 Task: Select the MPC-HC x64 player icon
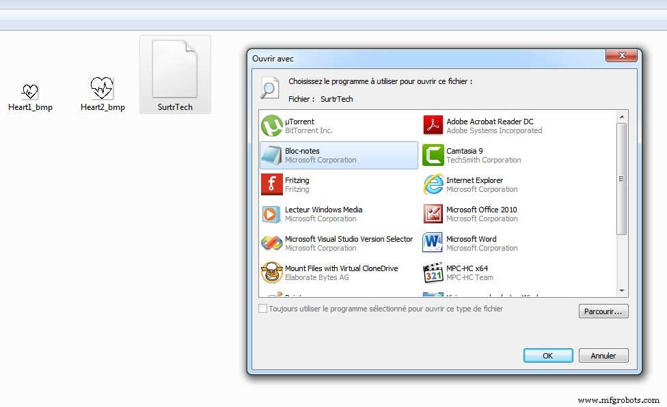pos(433,273)
